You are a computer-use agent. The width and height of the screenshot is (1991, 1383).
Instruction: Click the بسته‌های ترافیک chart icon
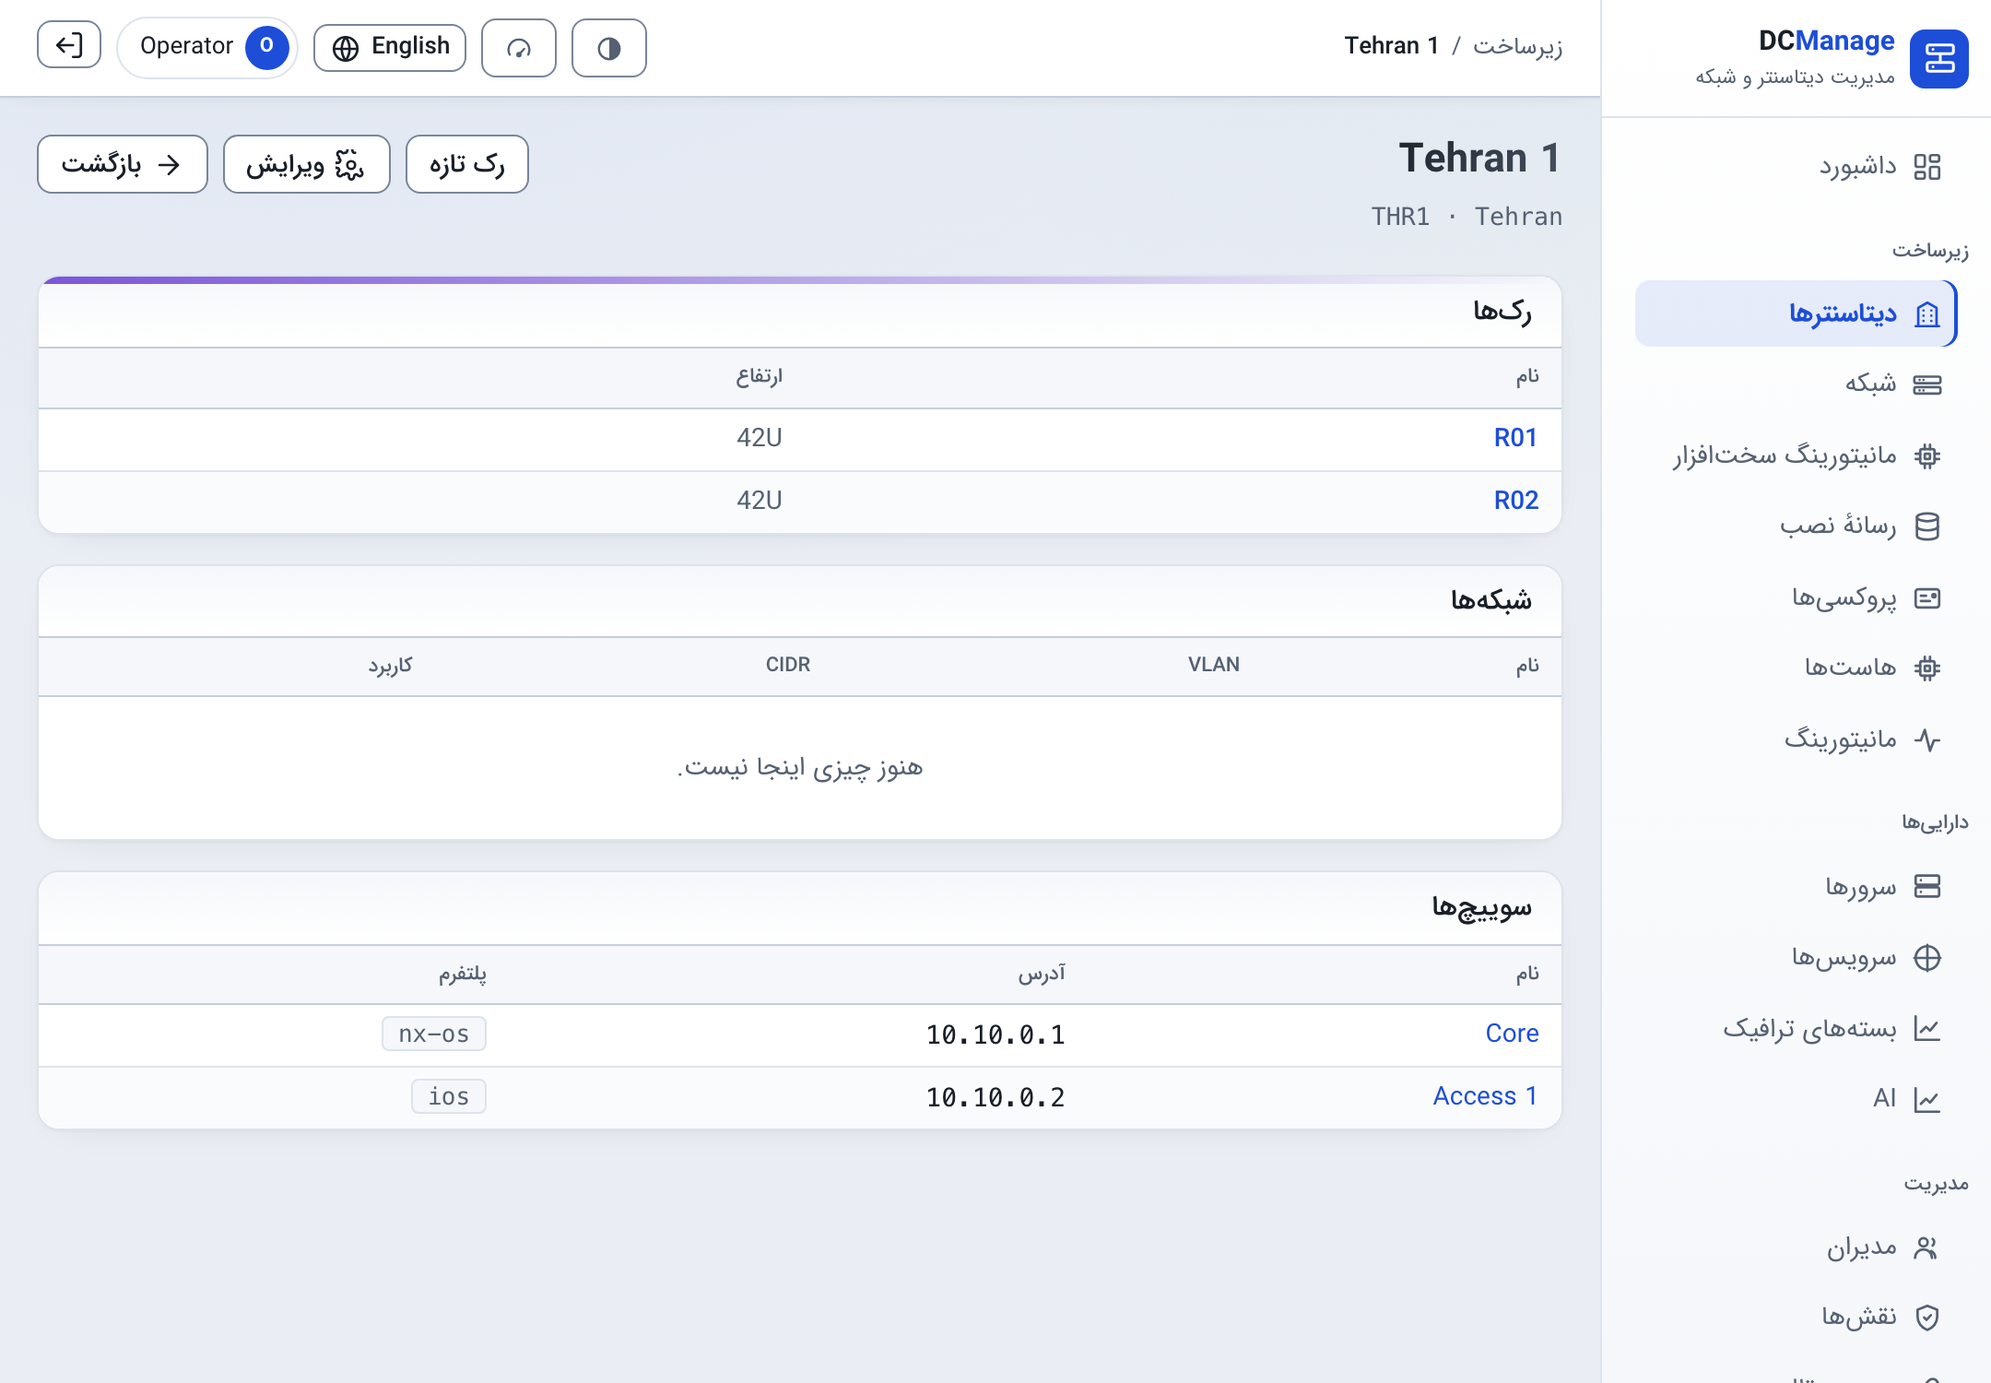point(1927,1028)
